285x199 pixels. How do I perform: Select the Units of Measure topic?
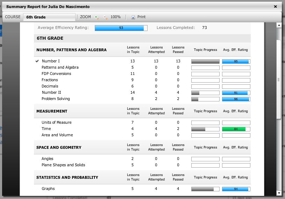57,122
